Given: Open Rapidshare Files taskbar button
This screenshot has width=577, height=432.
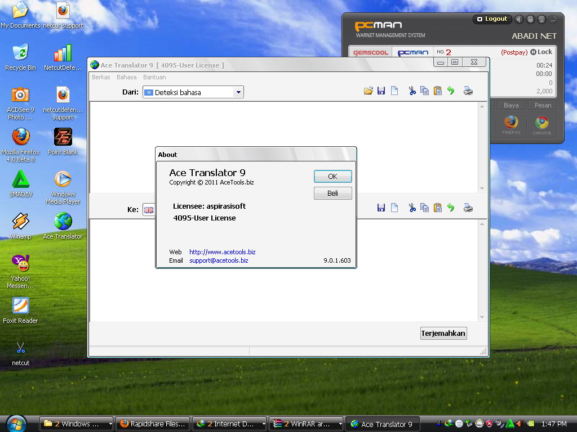Looking at the screenshot, I should (x=153, y=424).
